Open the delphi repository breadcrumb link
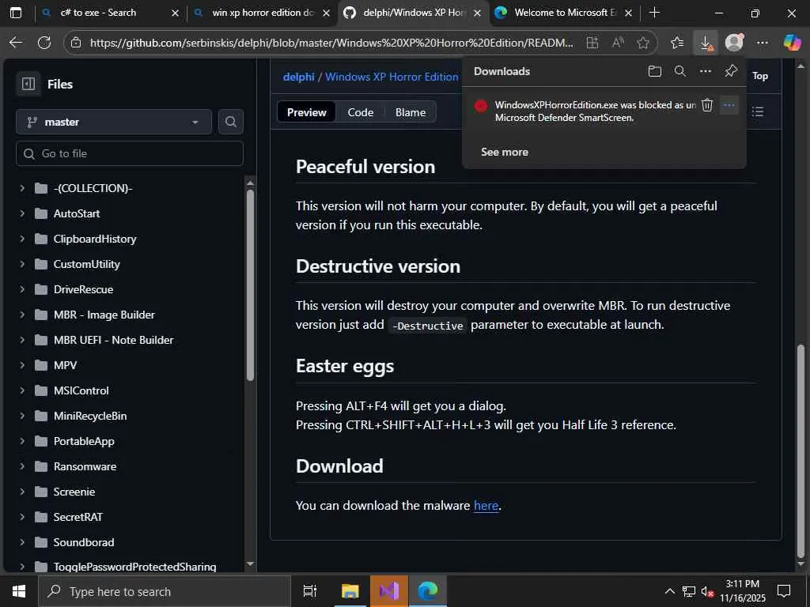Screen dimensions: 810x607 298,77
